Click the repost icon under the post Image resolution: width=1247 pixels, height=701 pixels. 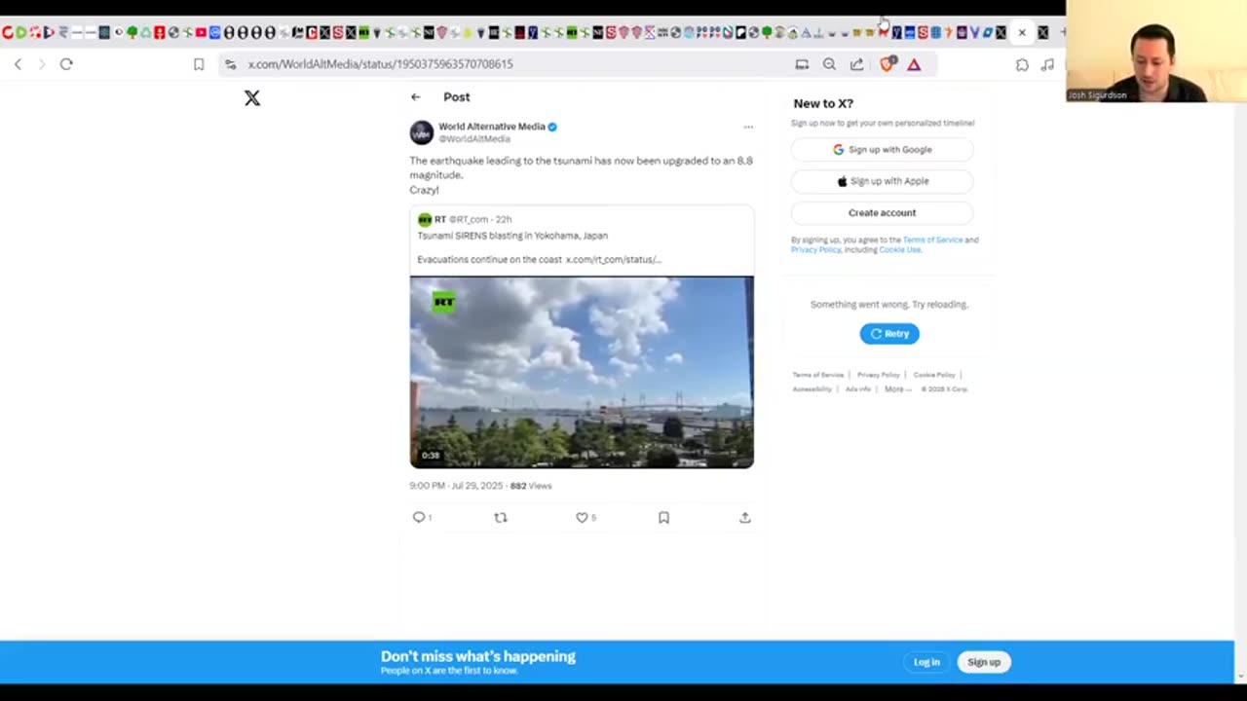pyautogui.click(x=501, y=518)
